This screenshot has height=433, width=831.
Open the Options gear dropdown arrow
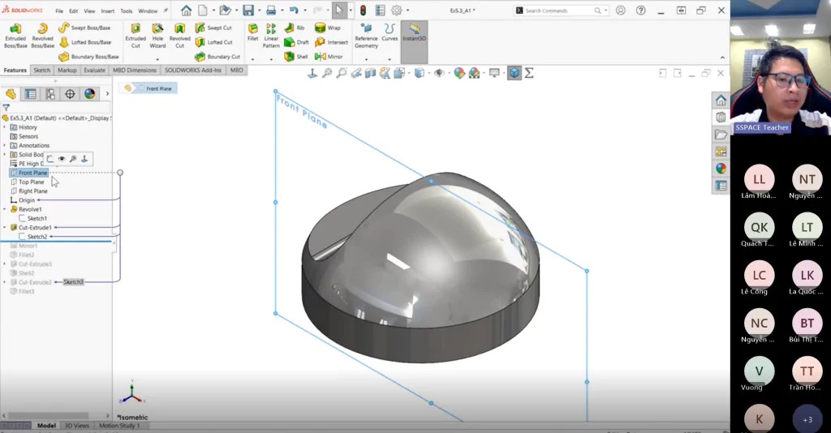click(x=407, y=10)
